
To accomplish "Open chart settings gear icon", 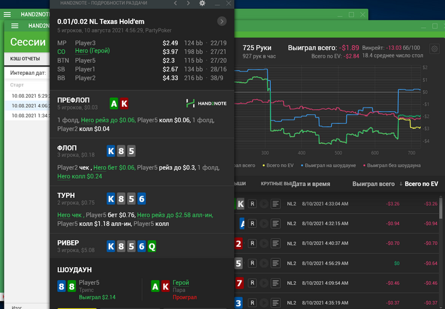I will (x=434, y=49).
